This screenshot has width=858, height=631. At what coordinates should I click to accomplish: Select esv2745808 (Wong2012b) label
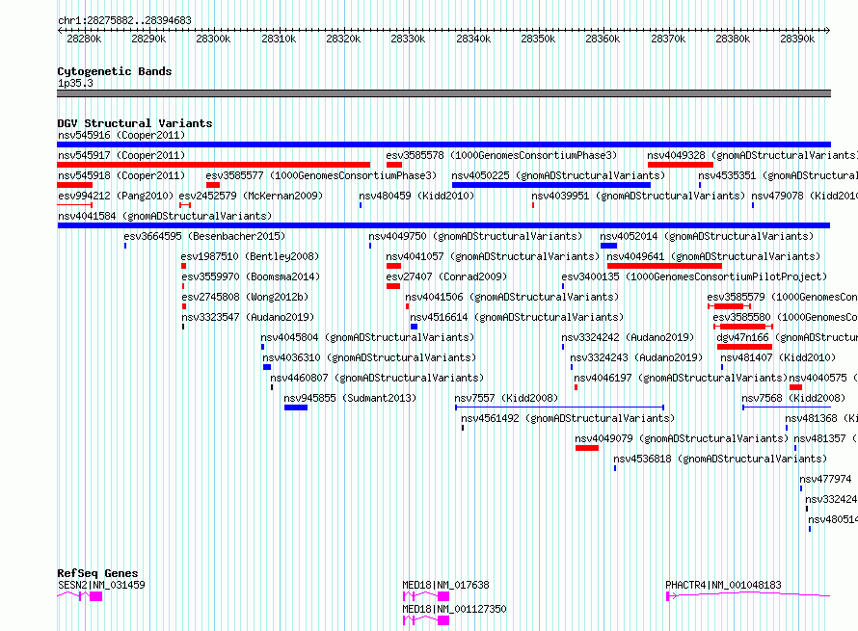click(245, 297)
